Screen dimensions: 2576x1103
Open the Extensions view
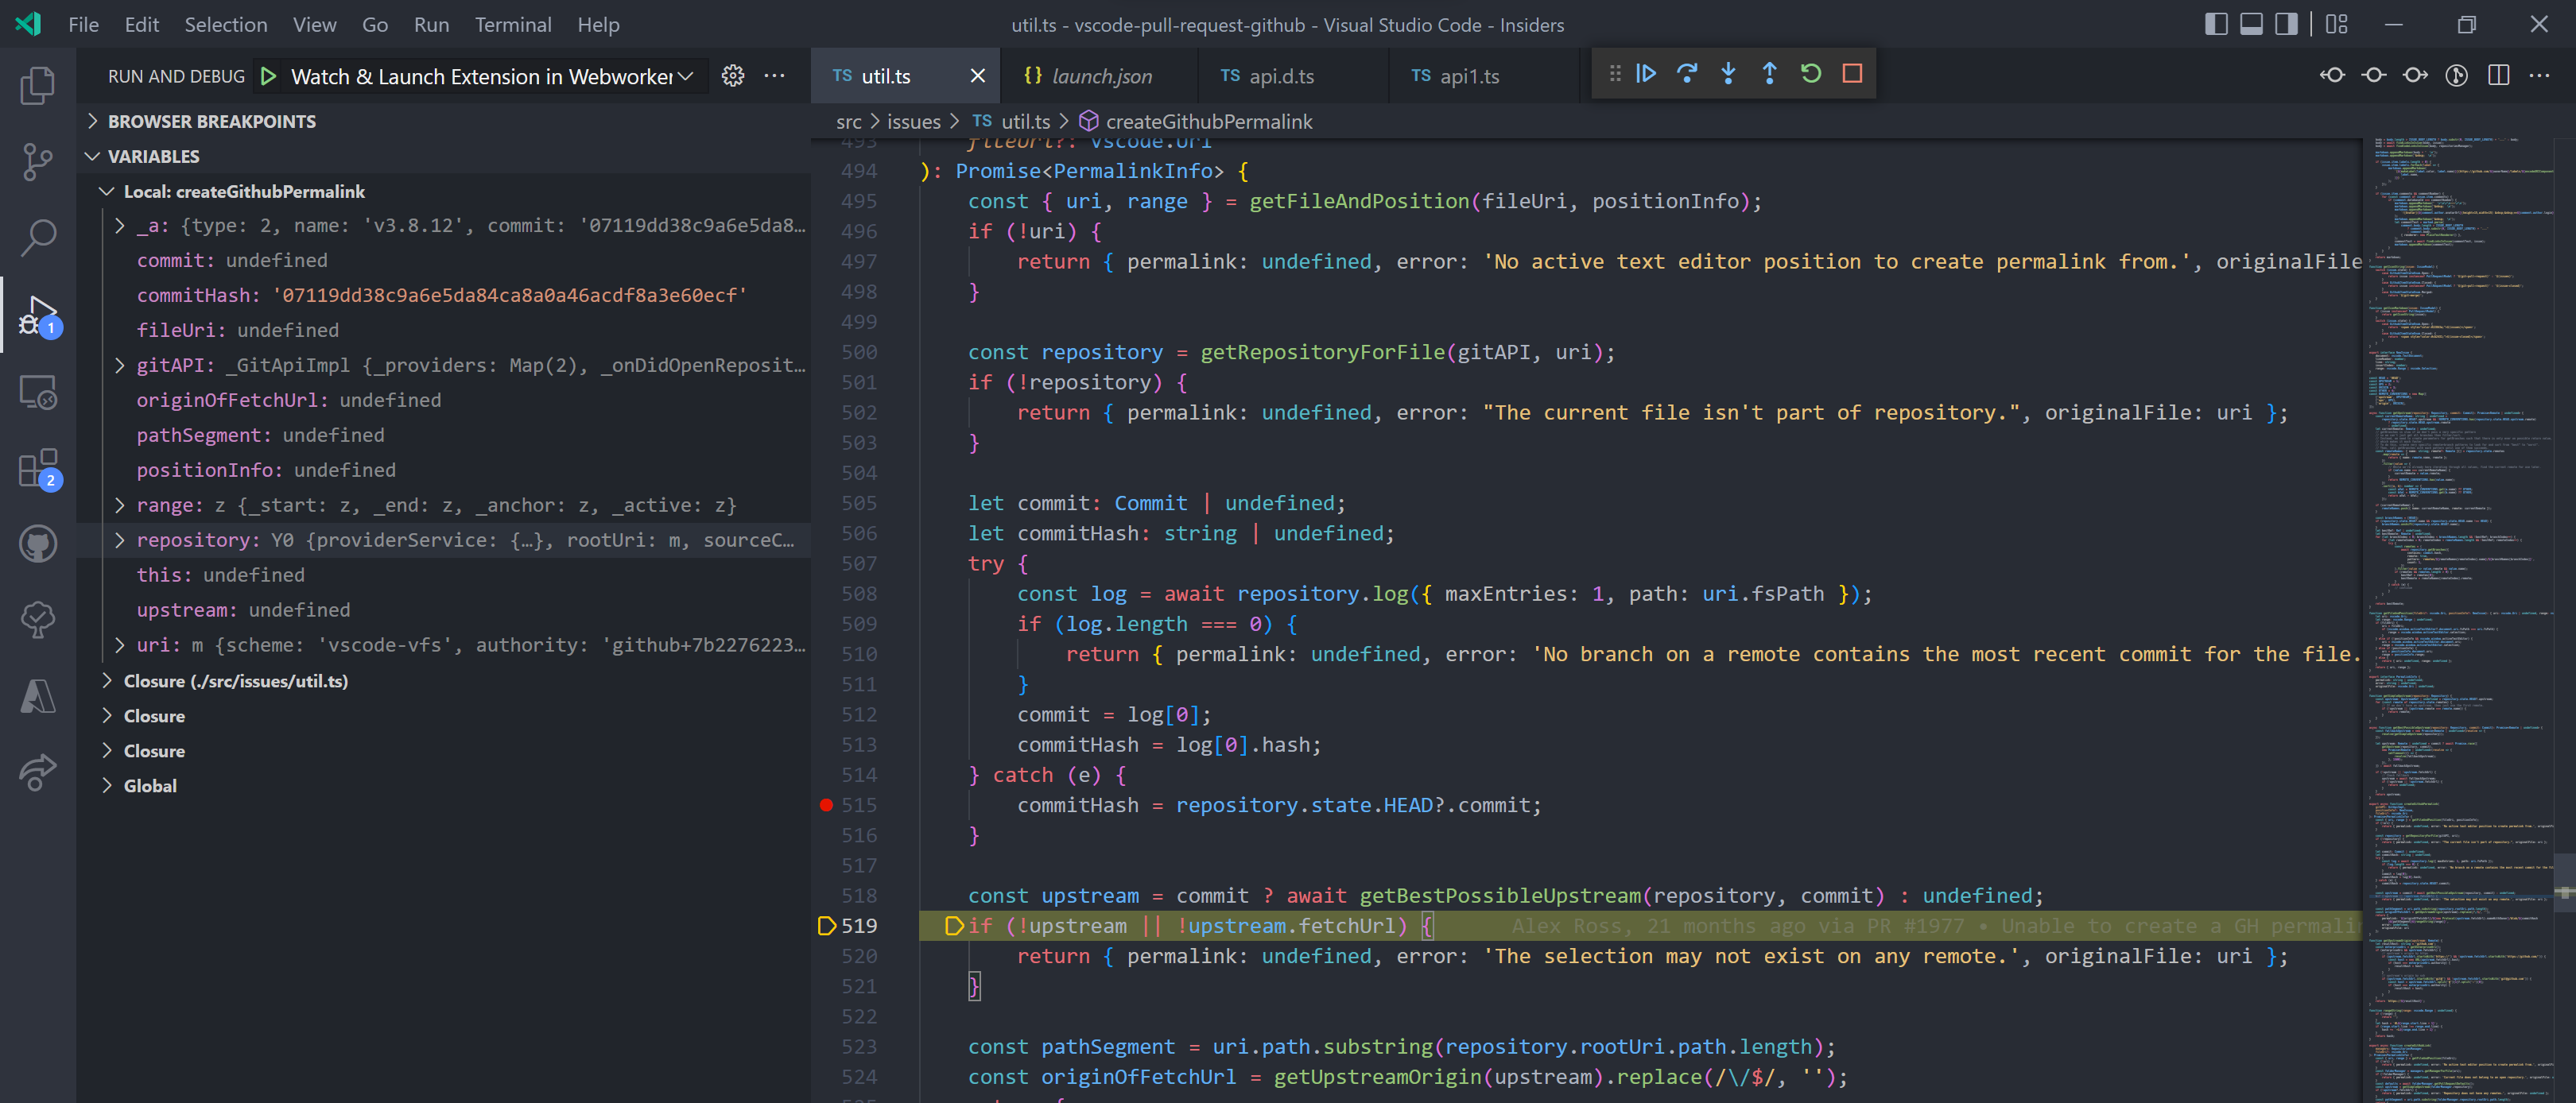coord(37,470)
